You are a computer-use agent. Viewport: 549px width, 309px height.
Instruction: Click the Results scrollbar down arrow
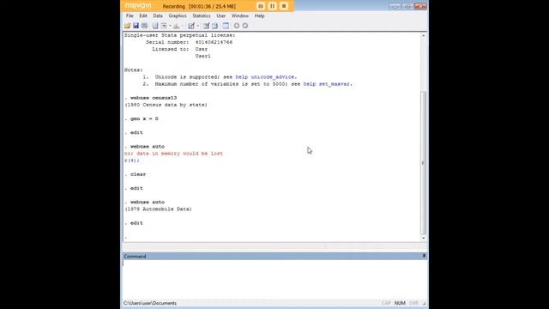click(x=423, y=238)
